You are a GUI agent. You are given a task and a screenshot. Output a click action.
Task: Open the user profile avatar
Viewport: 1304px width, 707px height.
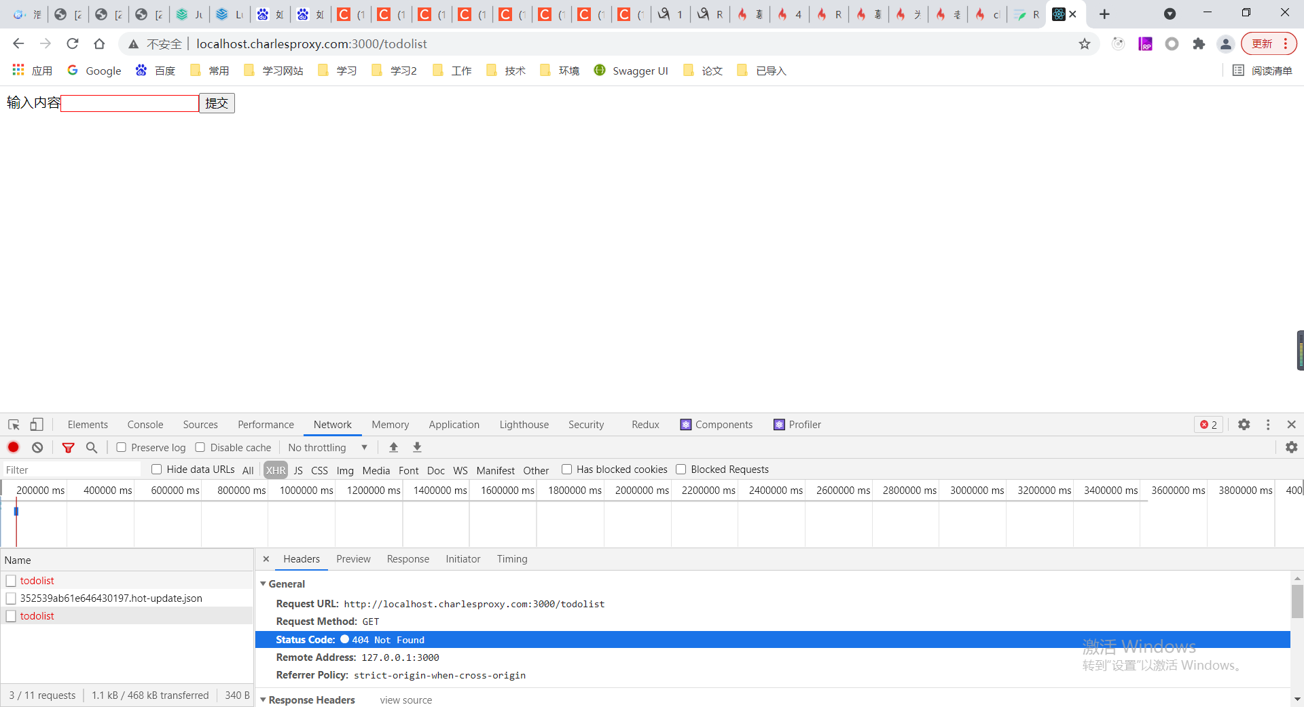click(1226, 44)
